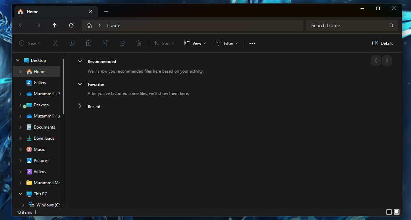Switch to details list layout icon

[x=389, y=212]
